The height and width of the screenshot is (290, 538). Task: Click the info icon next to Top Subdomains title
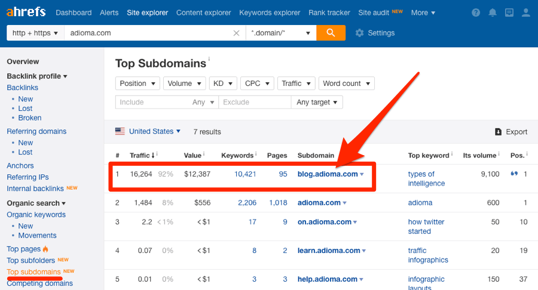(209, 59)
